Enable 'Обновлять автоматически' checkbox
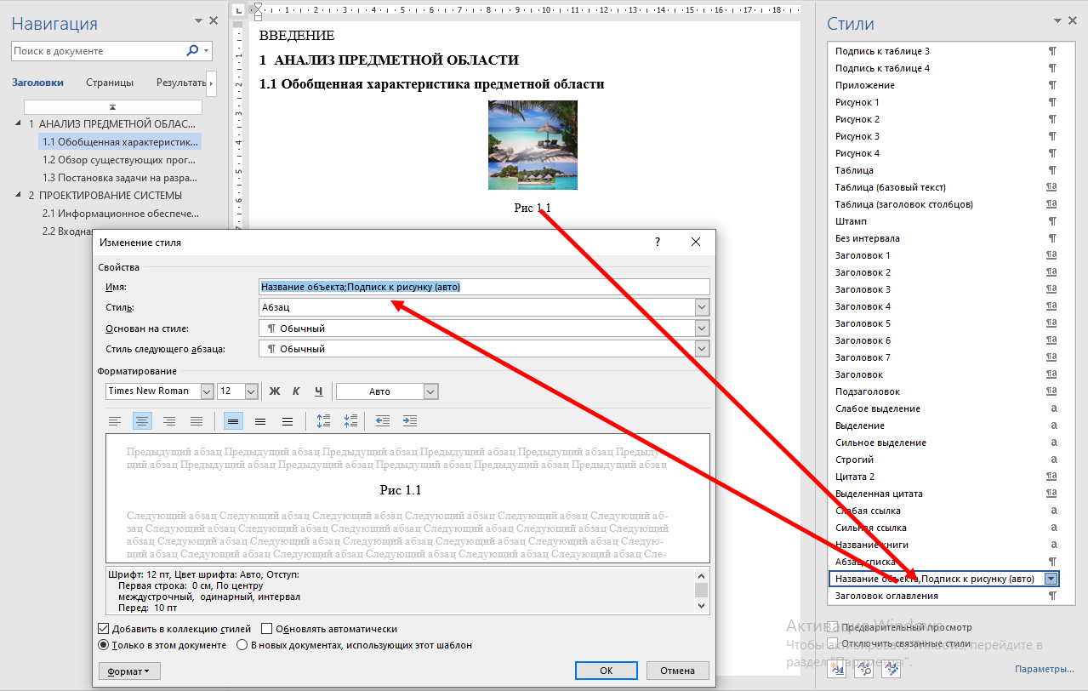This screenshot has width=1088, height=691. click(x=267, y=629)
